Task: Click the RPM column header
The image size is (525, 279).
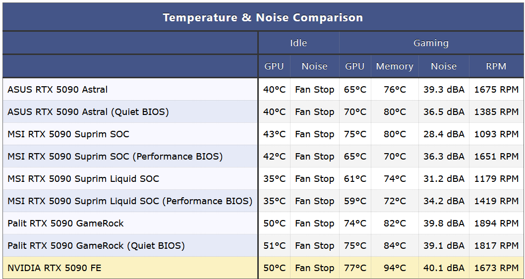Action: (496, 66)
